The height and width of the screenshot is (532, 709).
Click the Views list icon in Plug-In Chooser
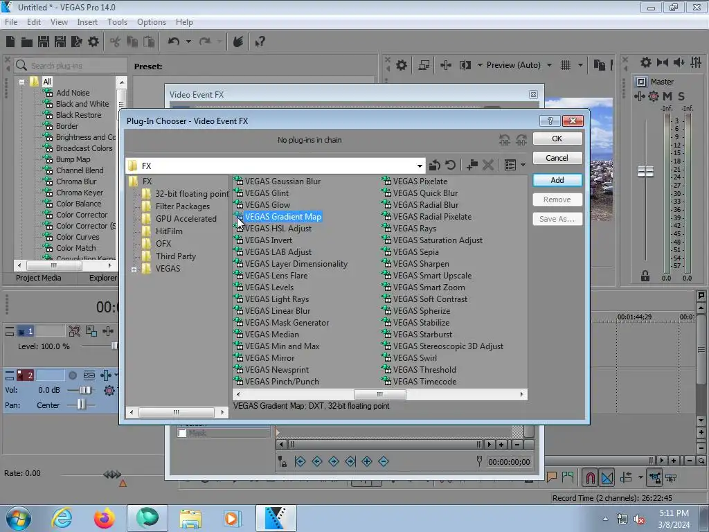pos(510,165)
